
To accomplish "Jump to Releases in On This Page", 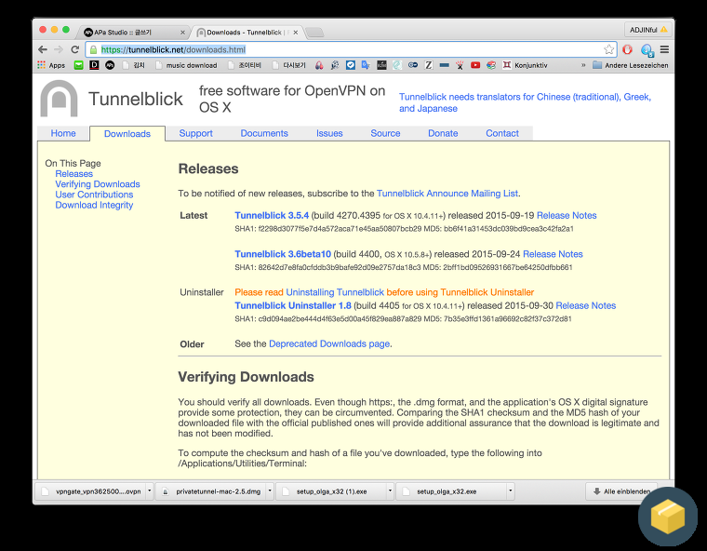I will click(73, 174).
